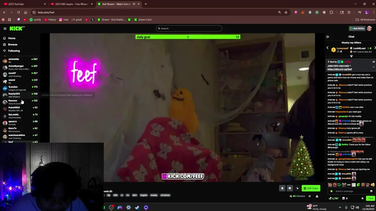
Task: Expand the pinned message chevron
Action: (373, 67)
